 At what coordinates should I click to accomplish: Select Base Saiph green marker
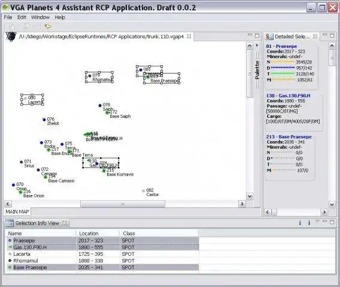(107, 112)
